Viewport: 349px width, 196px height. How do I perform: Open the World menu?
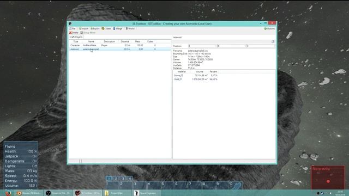click(x=130, y=29)
